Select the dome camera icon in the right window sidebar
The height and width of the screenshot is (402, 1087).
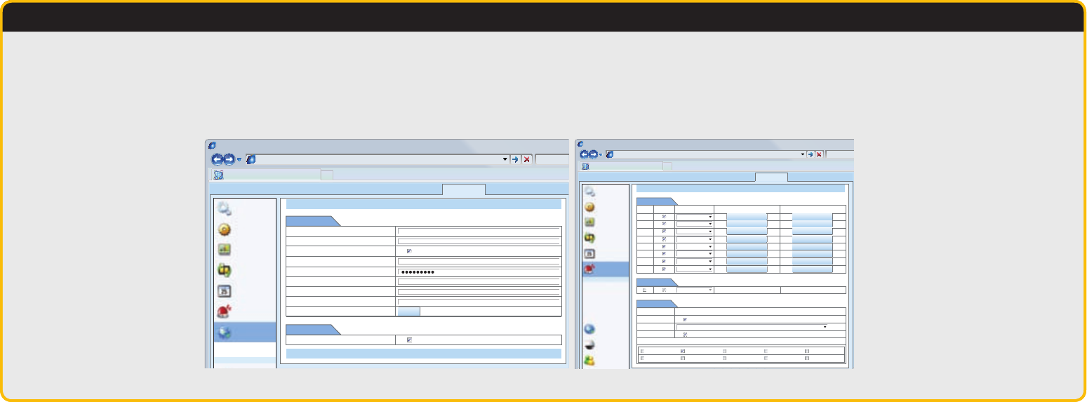click(x=590, y=344)
